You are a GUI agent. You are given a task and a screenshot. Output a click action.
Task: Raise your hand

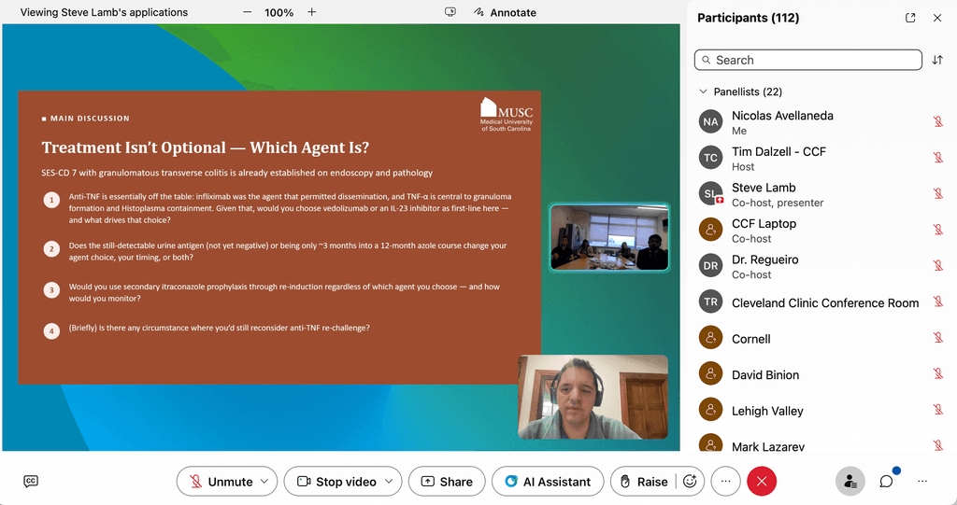click(x=645, y=482)
